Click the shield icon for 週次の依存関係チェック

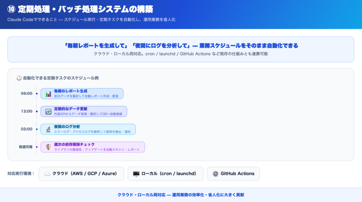tap(48, 147)
